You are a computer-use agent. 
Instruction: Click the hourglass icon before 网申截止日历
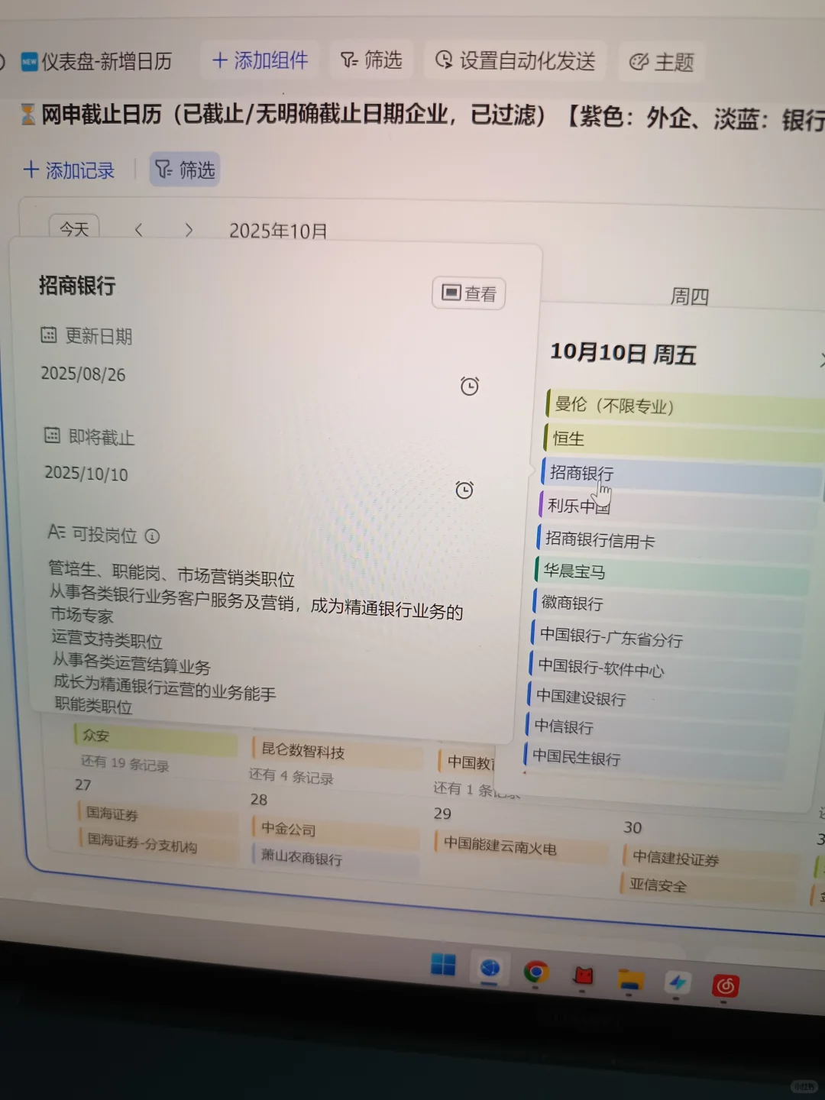[x=27, y=115]
